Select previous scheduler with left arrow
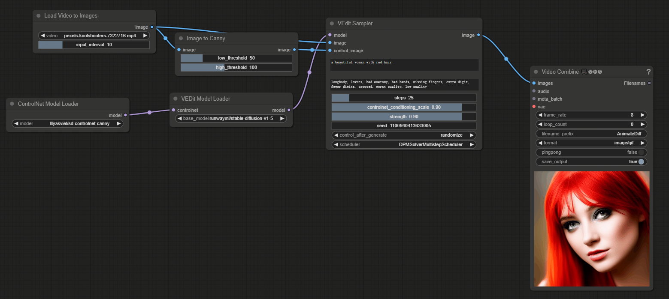 (336, 144)
